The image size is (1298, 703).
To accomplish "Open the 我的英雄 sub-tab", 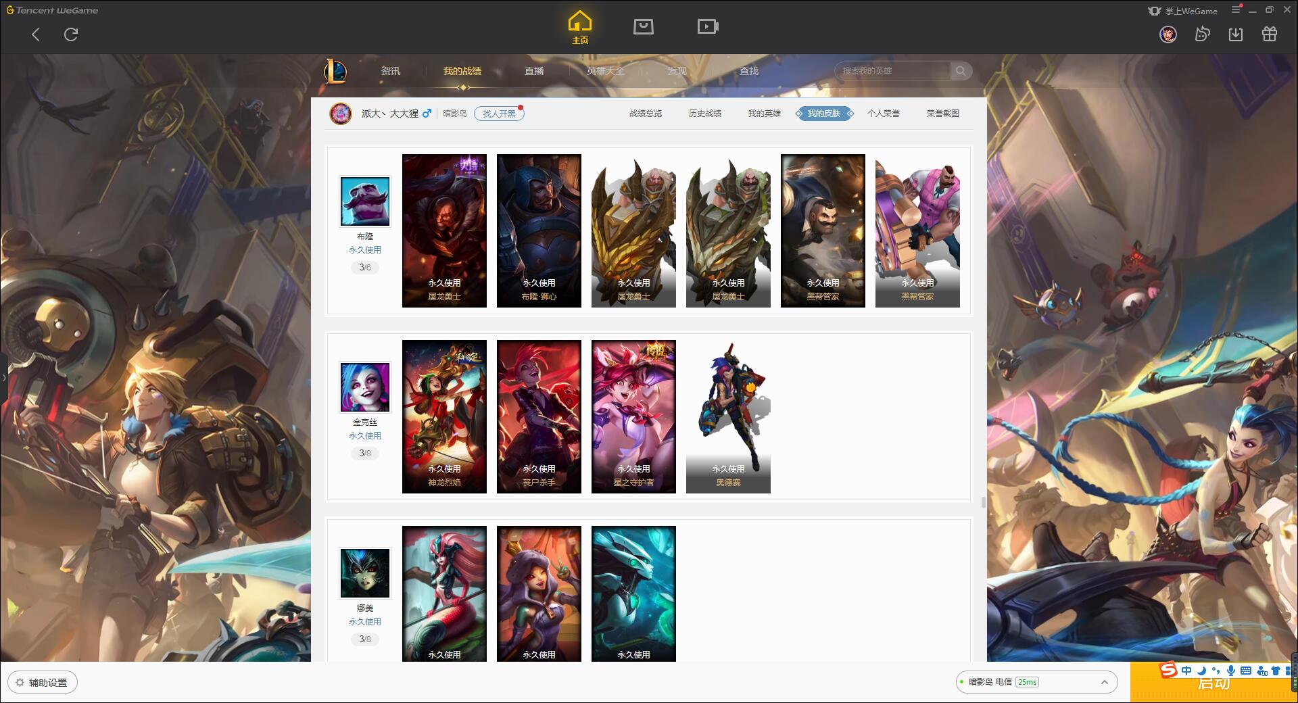I will [x=765, y=114].
